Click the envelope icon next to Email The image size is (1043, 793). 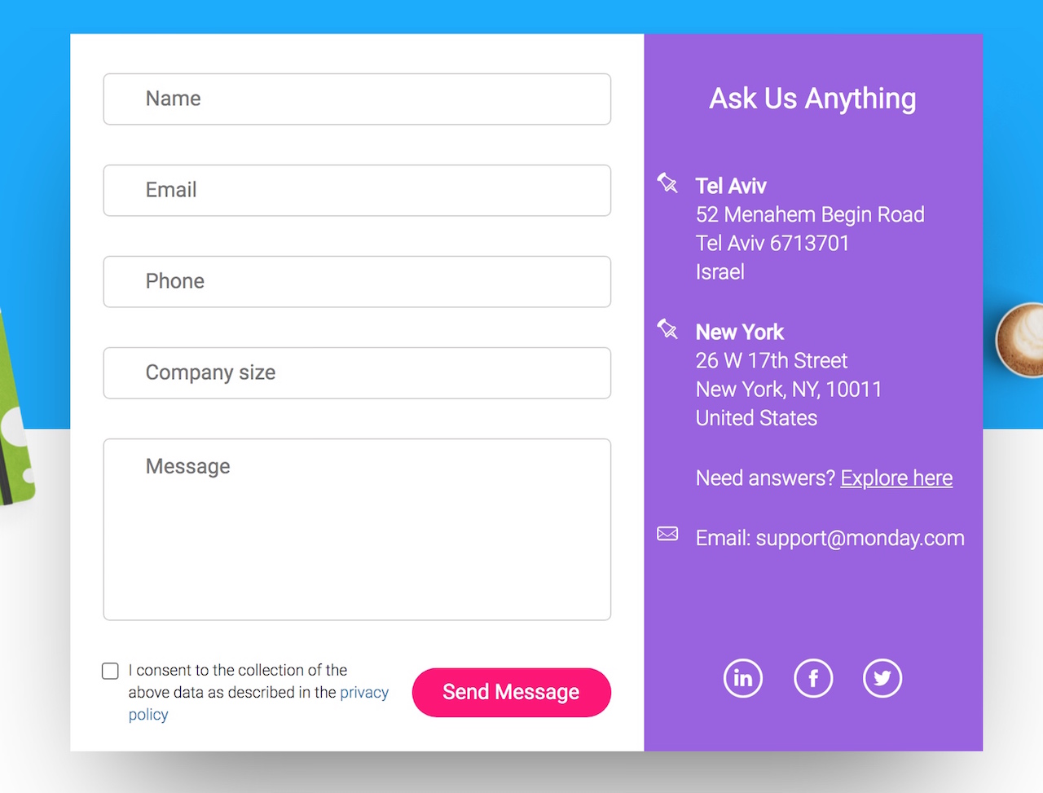[667, 534]
